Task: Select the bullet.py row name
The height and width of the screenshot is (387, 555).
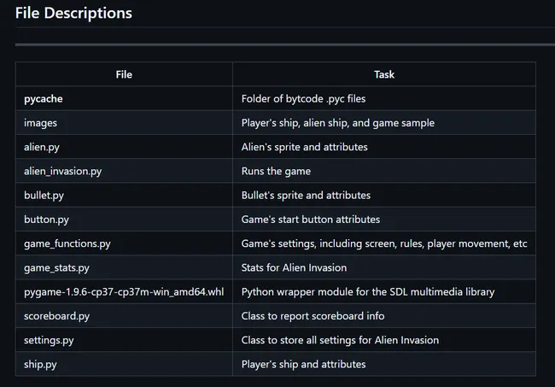Action: click(44, 195)
